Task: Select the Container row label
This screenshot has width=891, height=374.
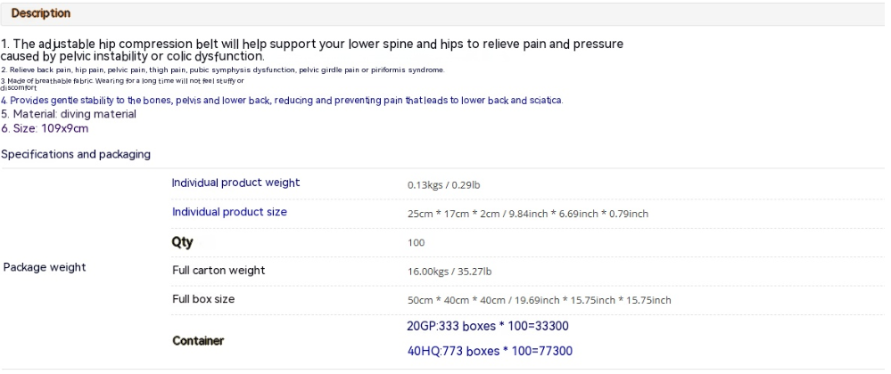Action: [198, 341]
